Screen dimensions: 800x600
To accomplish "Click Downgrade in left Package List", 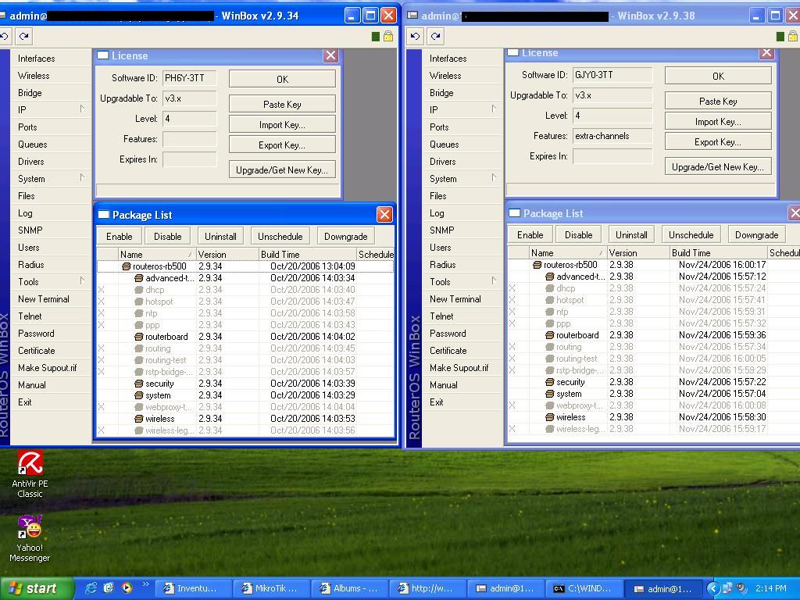I will pos(345,236).
